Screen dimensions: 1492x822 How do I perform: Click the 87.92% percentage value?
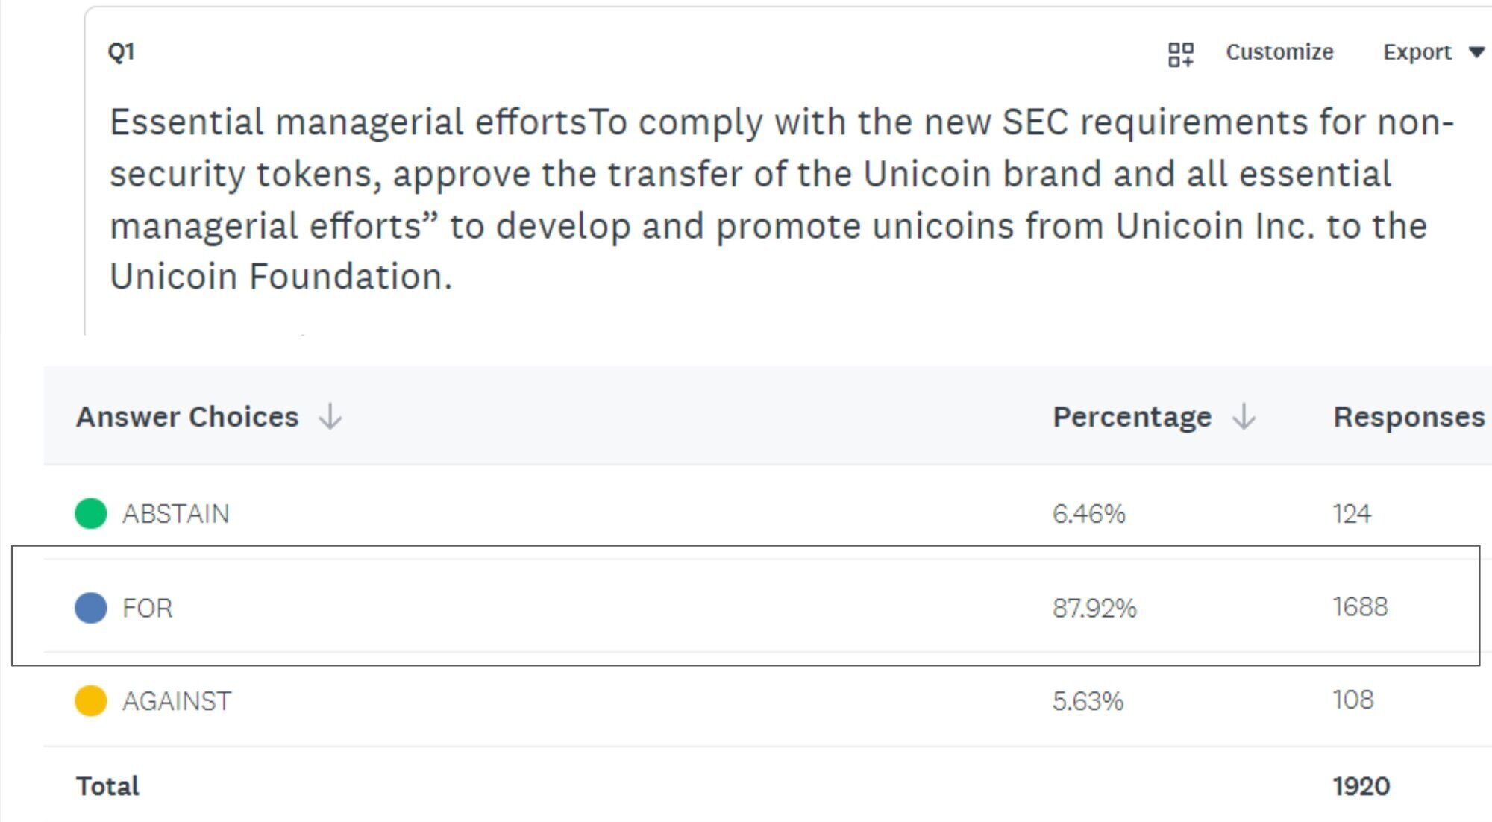[x=1094, y=608]
